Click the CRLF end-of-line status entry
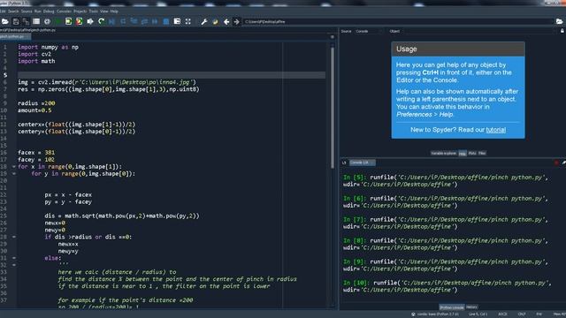This screenshot has height=318, width=566. [522, 314]
